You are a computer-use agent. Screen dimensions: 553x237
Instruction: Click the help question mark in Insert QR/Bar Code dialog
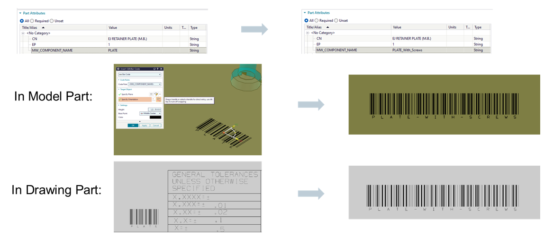click(x=158, y=69)
